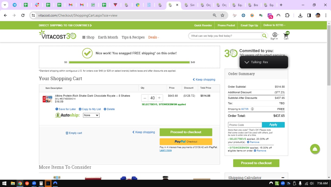View site information beside the URL

click(x=33, y=15)
